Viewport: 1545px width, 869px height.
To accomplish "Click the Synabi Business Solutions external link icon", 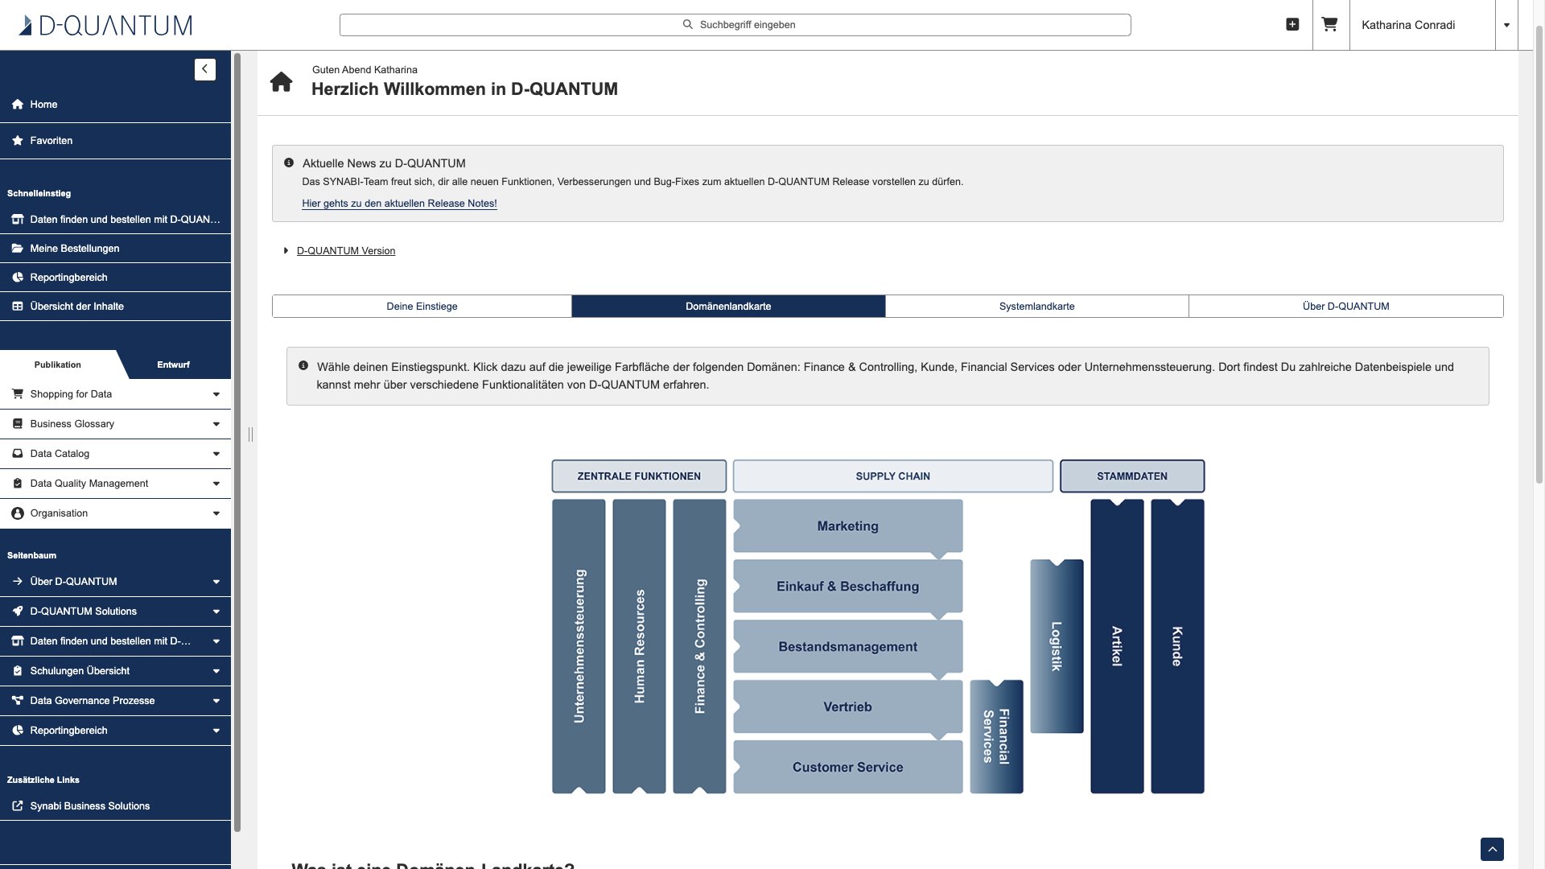I will (18, 806).
